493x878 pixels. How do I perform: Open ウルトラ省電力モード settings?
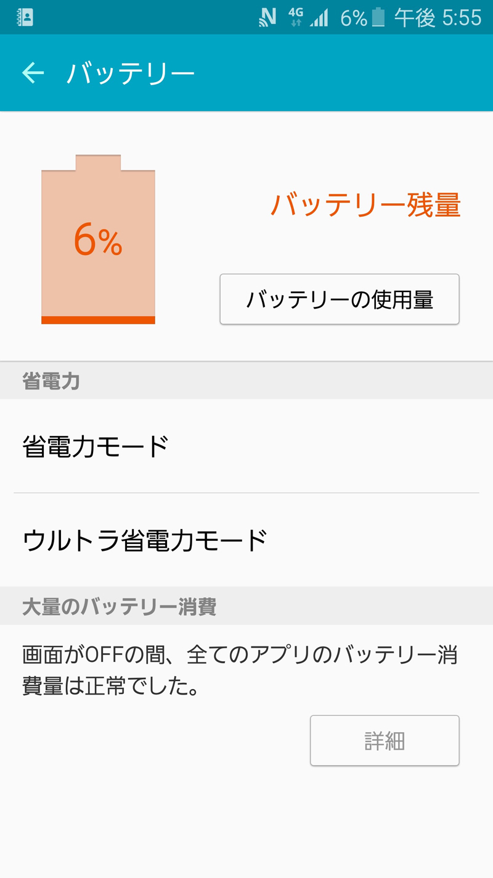[x=246, y=540]
